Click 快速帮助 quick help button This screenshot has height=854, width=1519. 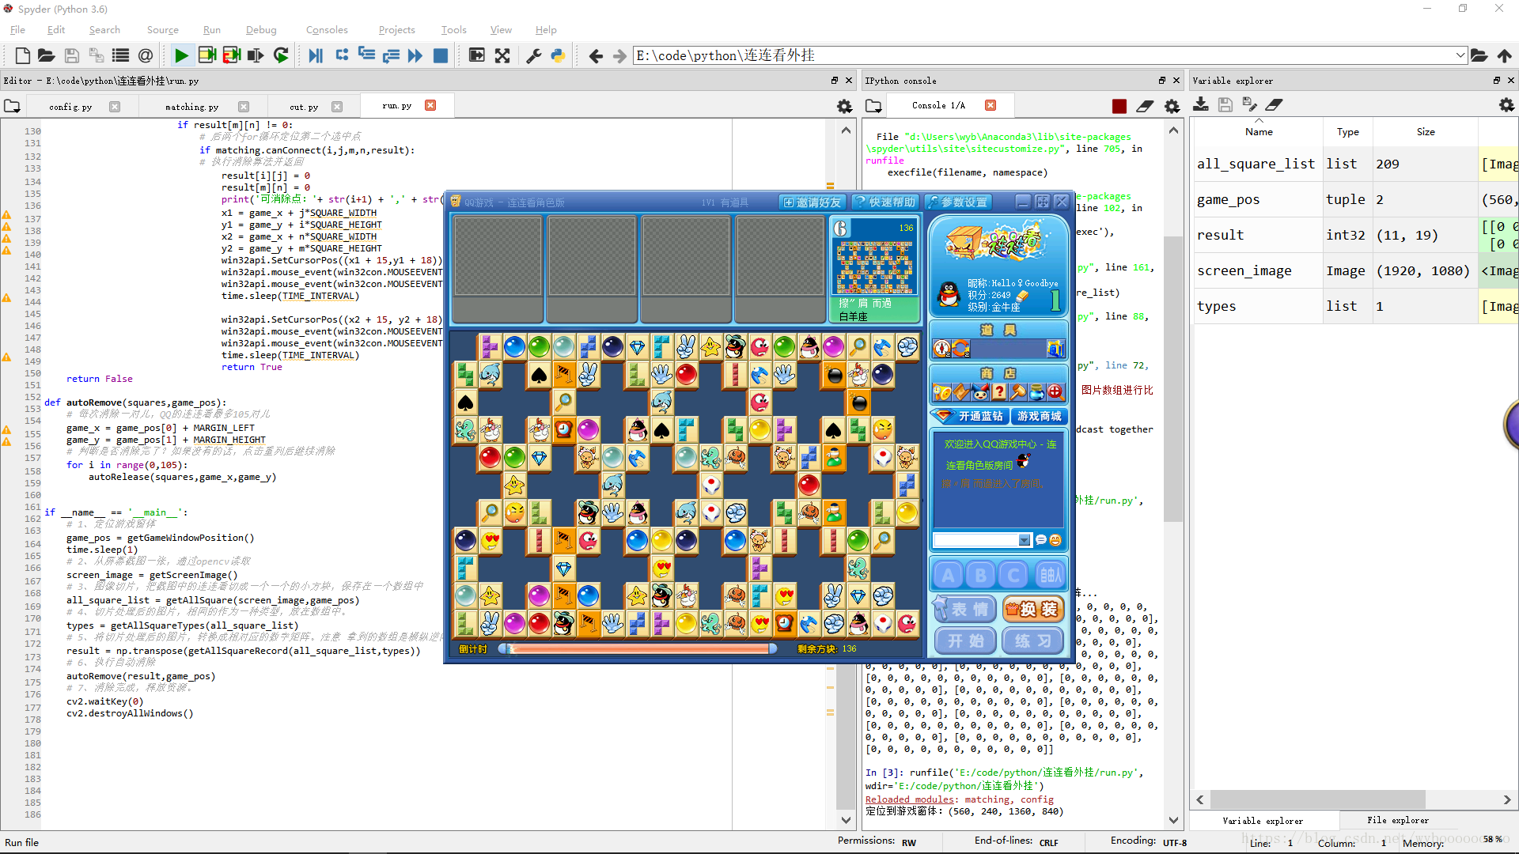886,202
